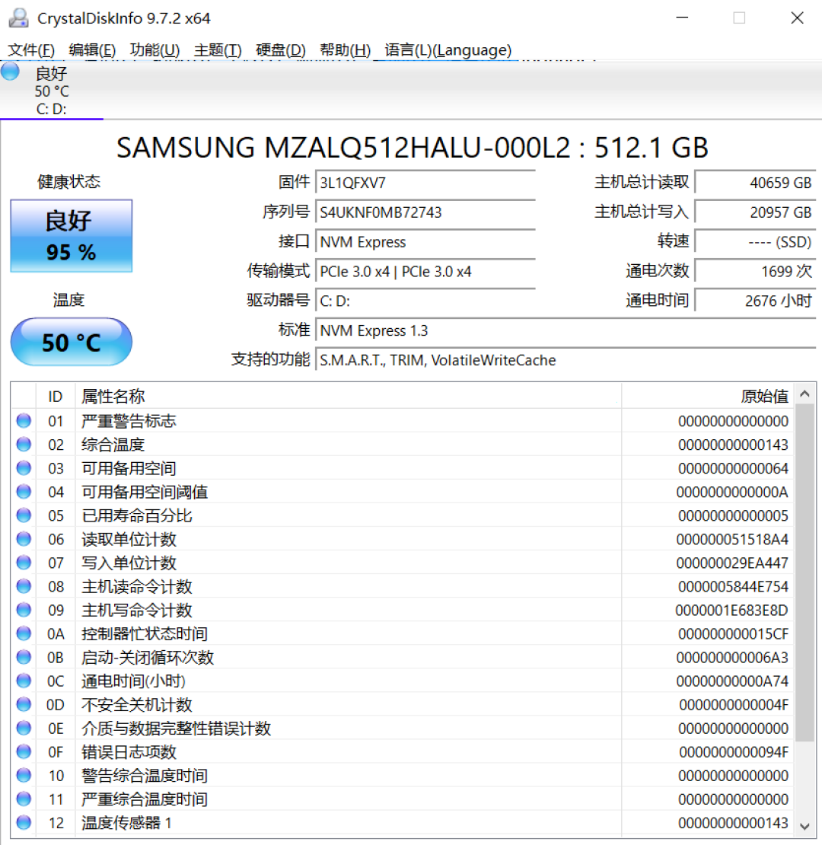822x845 pixels.
Task: Click status orb for 08 主机读命令计数
Action: [24, 585]
